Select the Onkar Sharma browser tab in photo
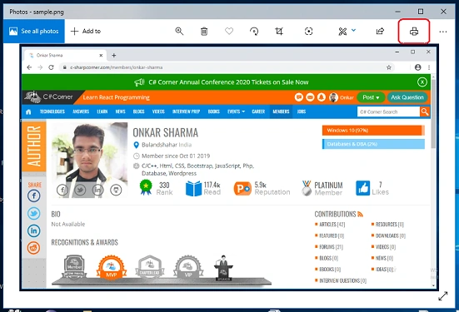The width and height of the screenshot is (459, 312). (x=66, y=55)
